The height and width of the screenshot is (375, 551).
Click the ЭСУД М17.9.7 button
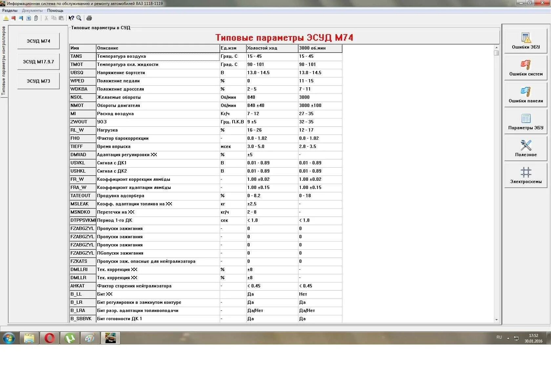click(x=38, y=62)
